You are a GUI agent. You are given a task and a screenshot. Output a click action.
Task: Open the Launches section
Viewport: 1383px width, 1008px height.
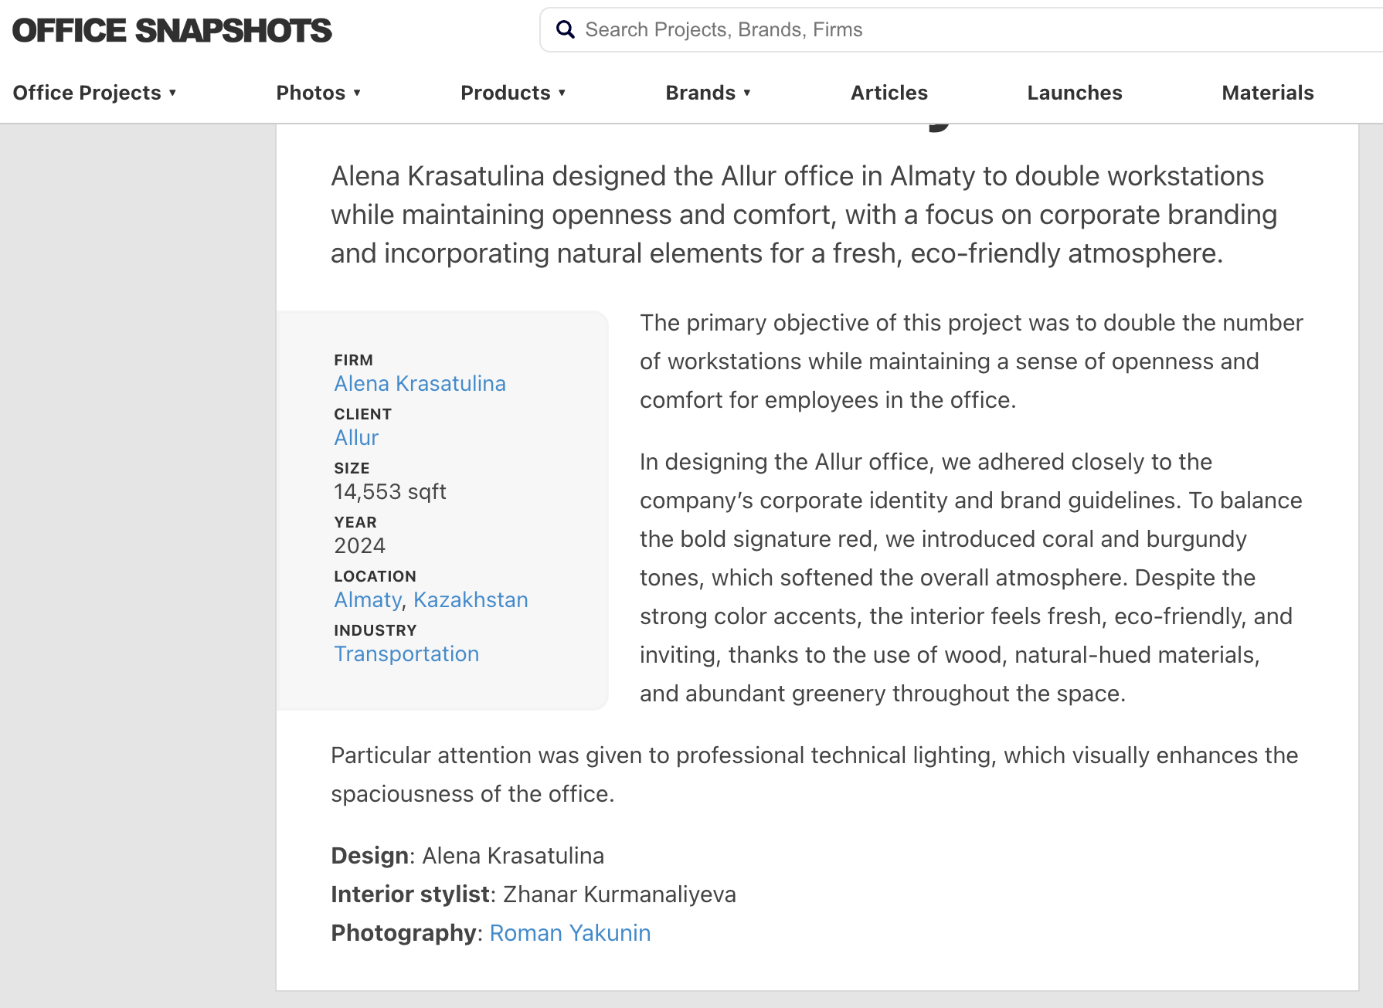tap(1074, 93)
